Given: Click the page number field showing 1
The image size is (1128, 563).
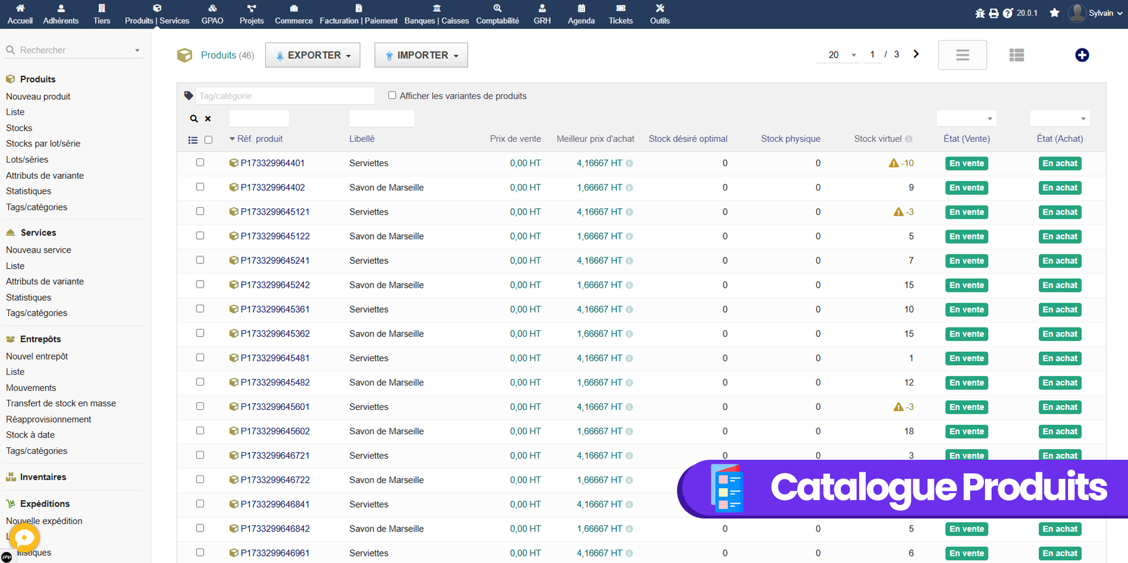Looking at the screenshot, I should (872, 55).
